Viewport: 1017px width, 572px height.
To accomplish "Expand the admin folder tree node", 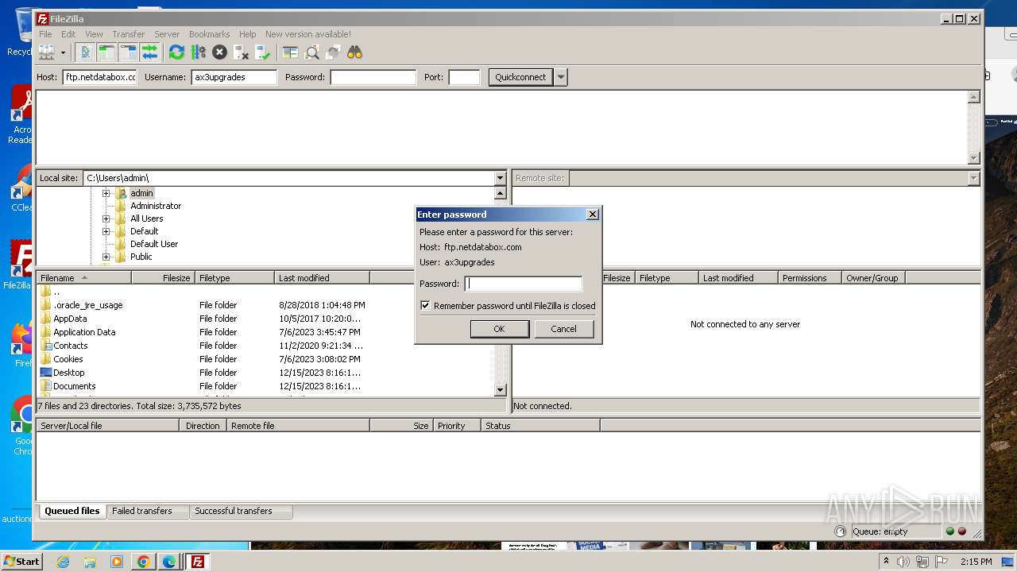I will [106, 193].
